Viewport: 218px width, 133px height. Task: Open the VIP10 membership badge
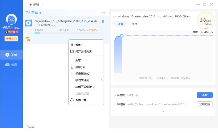tap(11, 32)
